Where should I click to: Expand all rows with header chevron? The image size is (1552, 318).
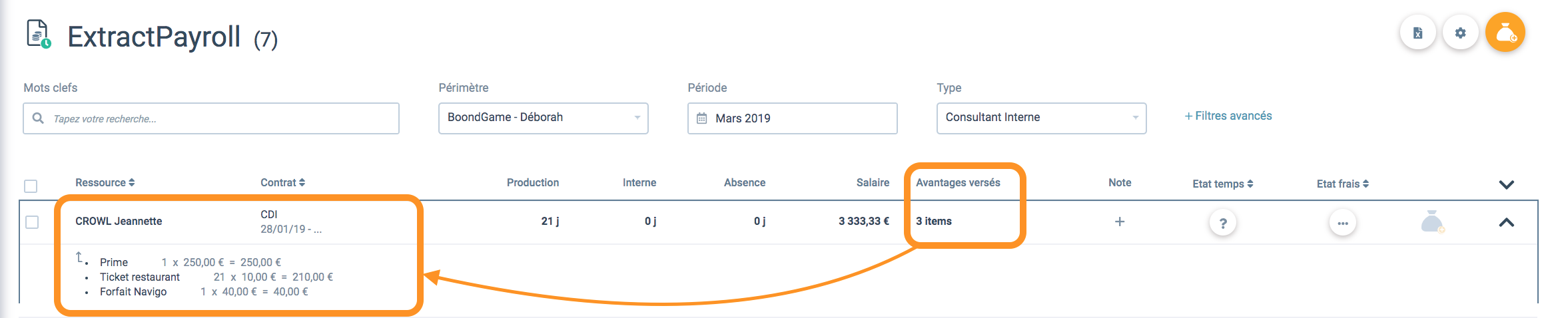(1507, 184)
